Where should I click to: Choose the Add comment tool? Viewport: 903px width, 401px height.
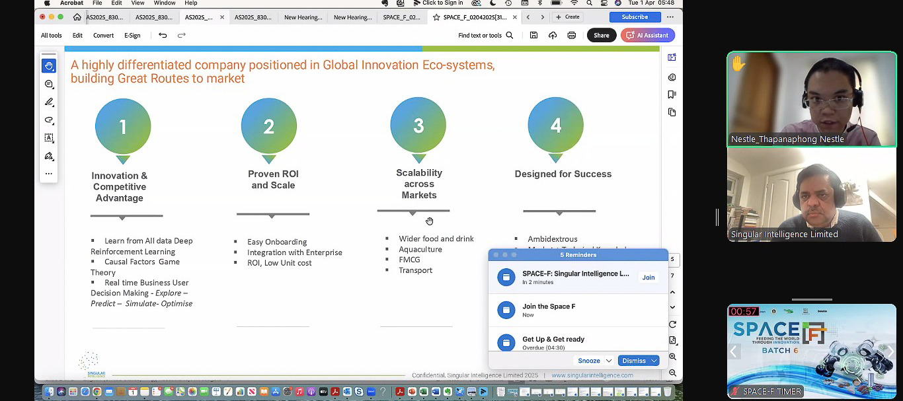point(49,85)
